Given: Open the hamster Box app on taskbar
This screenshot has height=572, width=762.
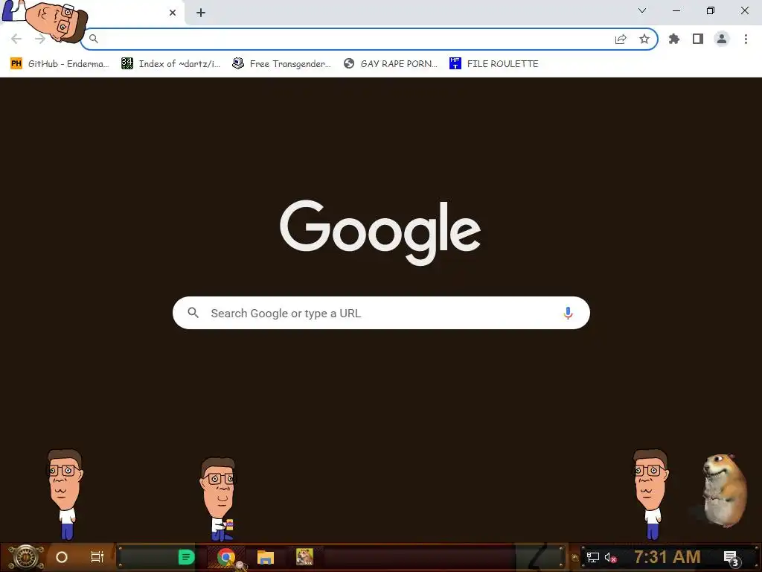Looking at the screenshot, I should 304,557.
